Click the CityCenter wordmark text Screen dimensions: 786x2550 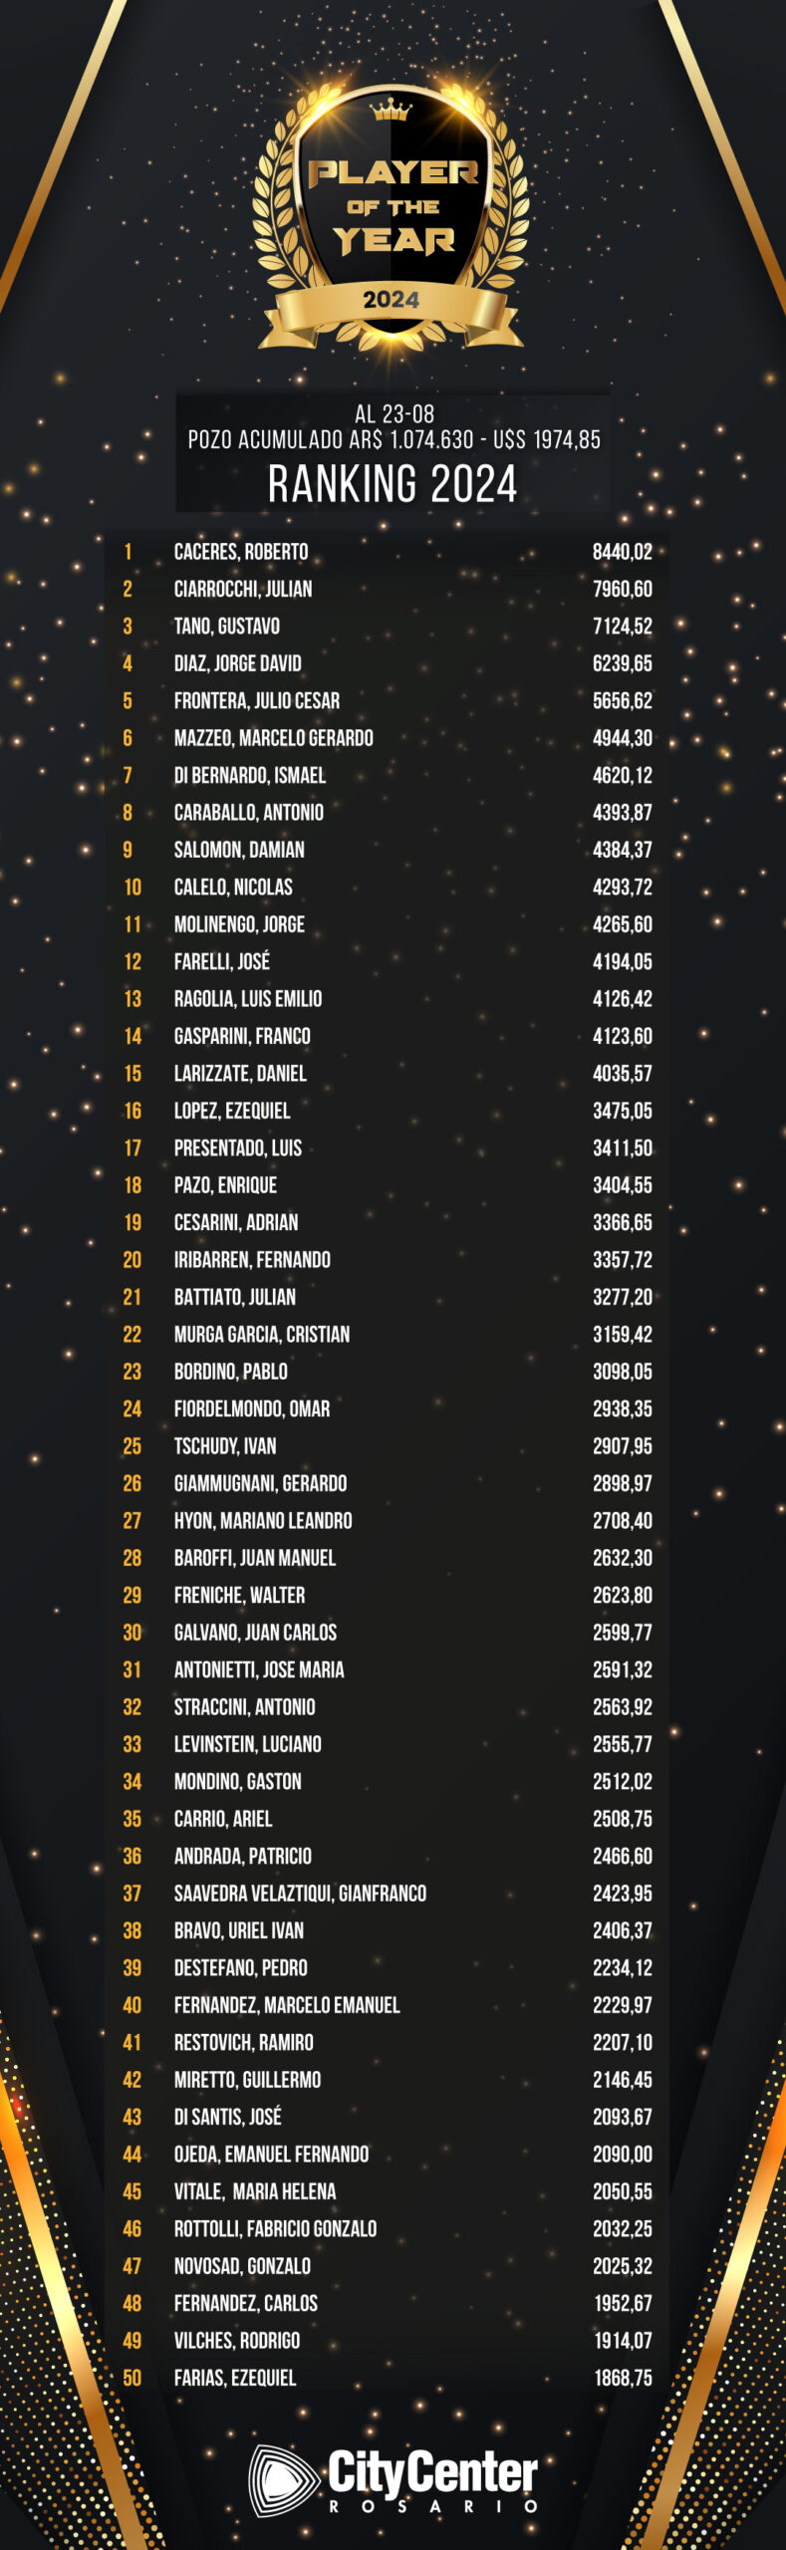pos(433,2471)
